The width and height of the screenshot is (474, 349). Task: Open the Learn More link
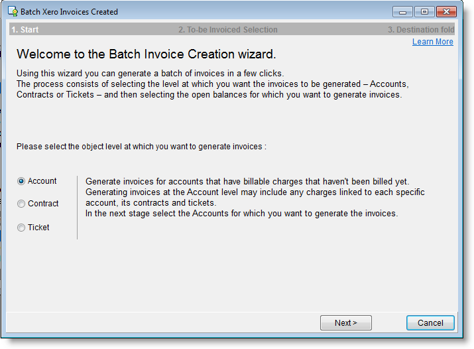432,42
